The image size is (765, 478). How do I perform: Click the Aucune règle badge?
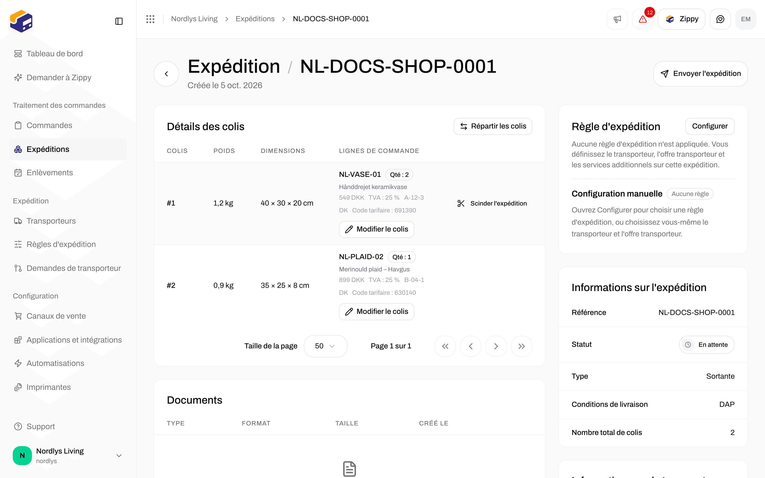(x=690, y=194)
